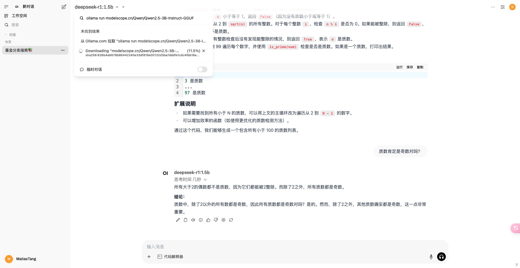Give the response a thumbs down

pyautogui.click(x=216, y=220)
